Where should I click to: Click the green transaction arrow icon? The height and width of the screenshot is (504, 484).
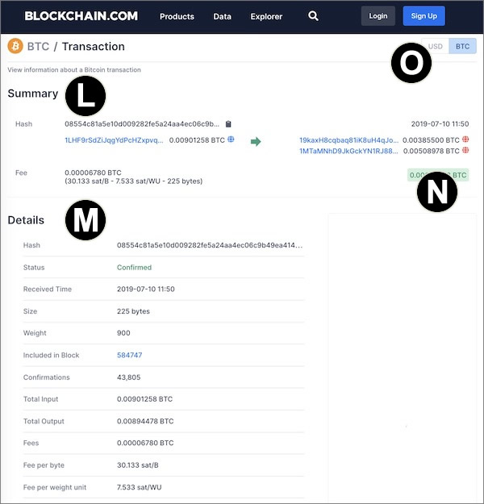[x=256, y=141]
